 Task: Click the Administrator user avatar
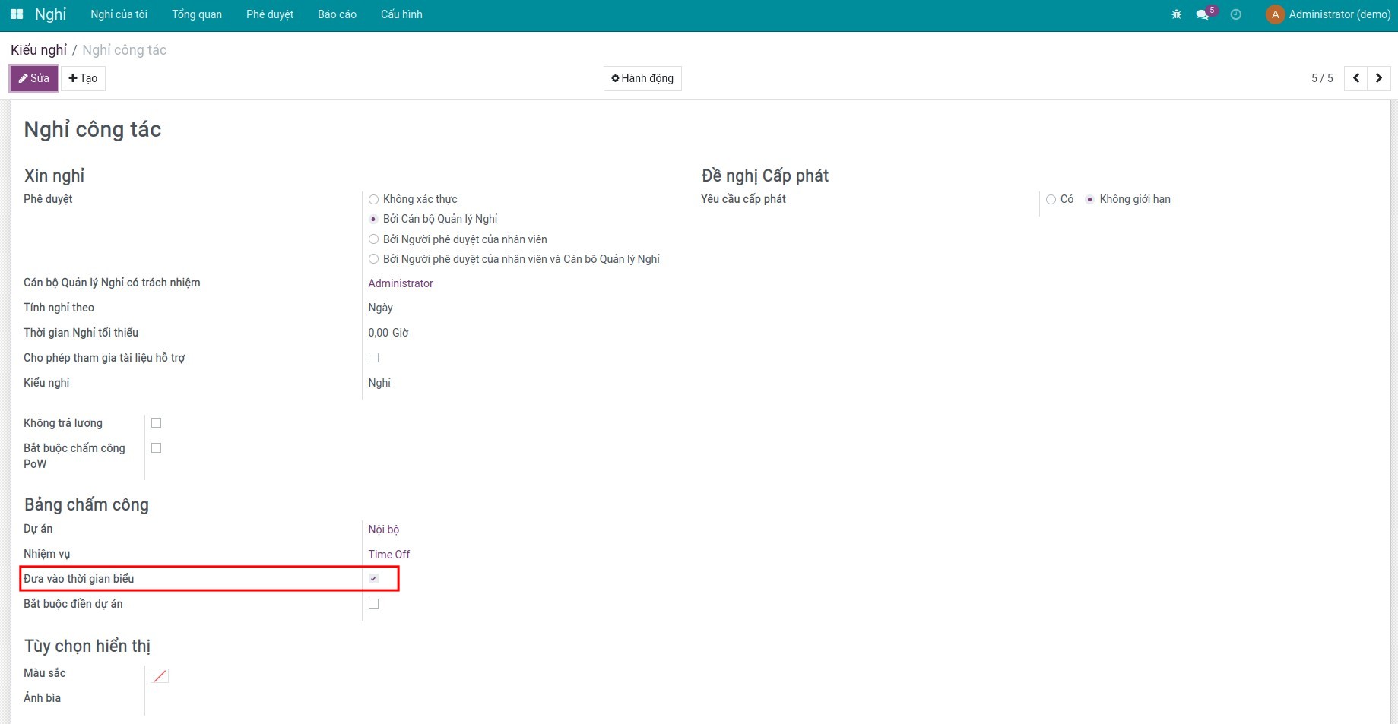coord(1275,14)
